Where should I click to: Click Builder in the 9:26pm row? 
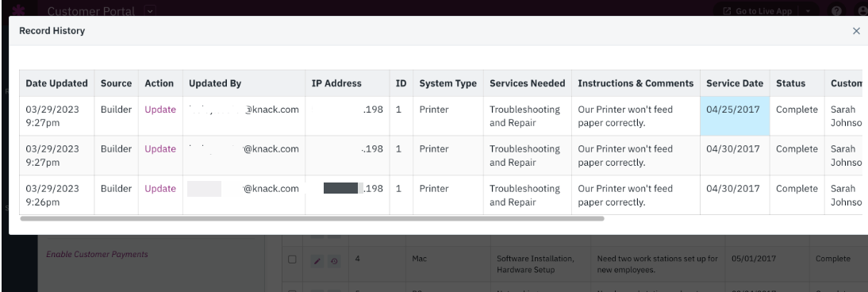click(117, 188)
